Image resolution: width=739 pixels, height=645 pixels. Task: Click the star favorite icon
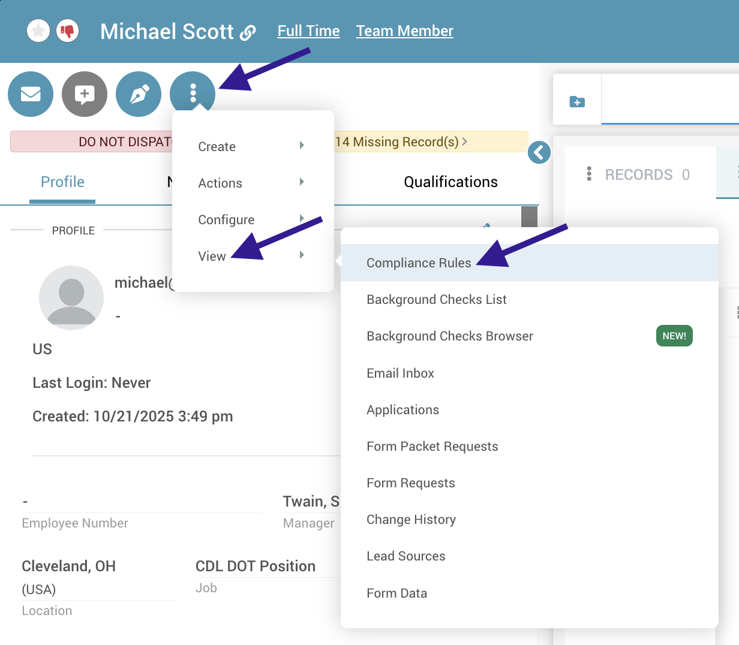(x=38, y=31)
